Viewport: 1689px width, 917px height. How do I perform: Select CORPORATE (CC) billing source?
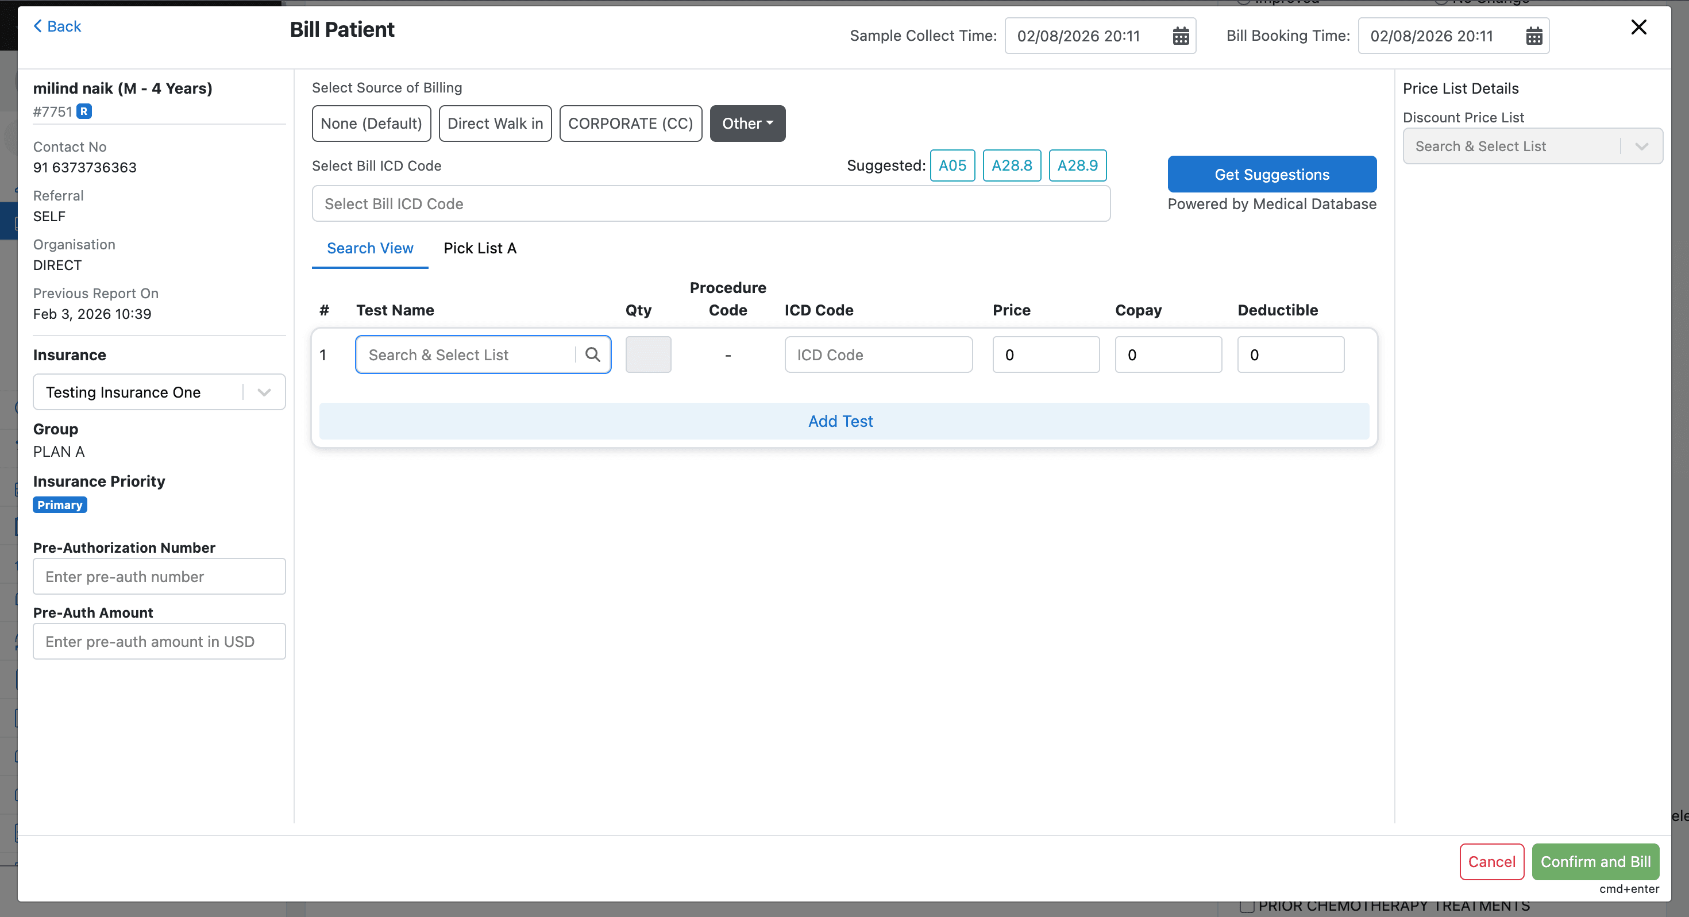pyautogui.click(x=630, y=124)
